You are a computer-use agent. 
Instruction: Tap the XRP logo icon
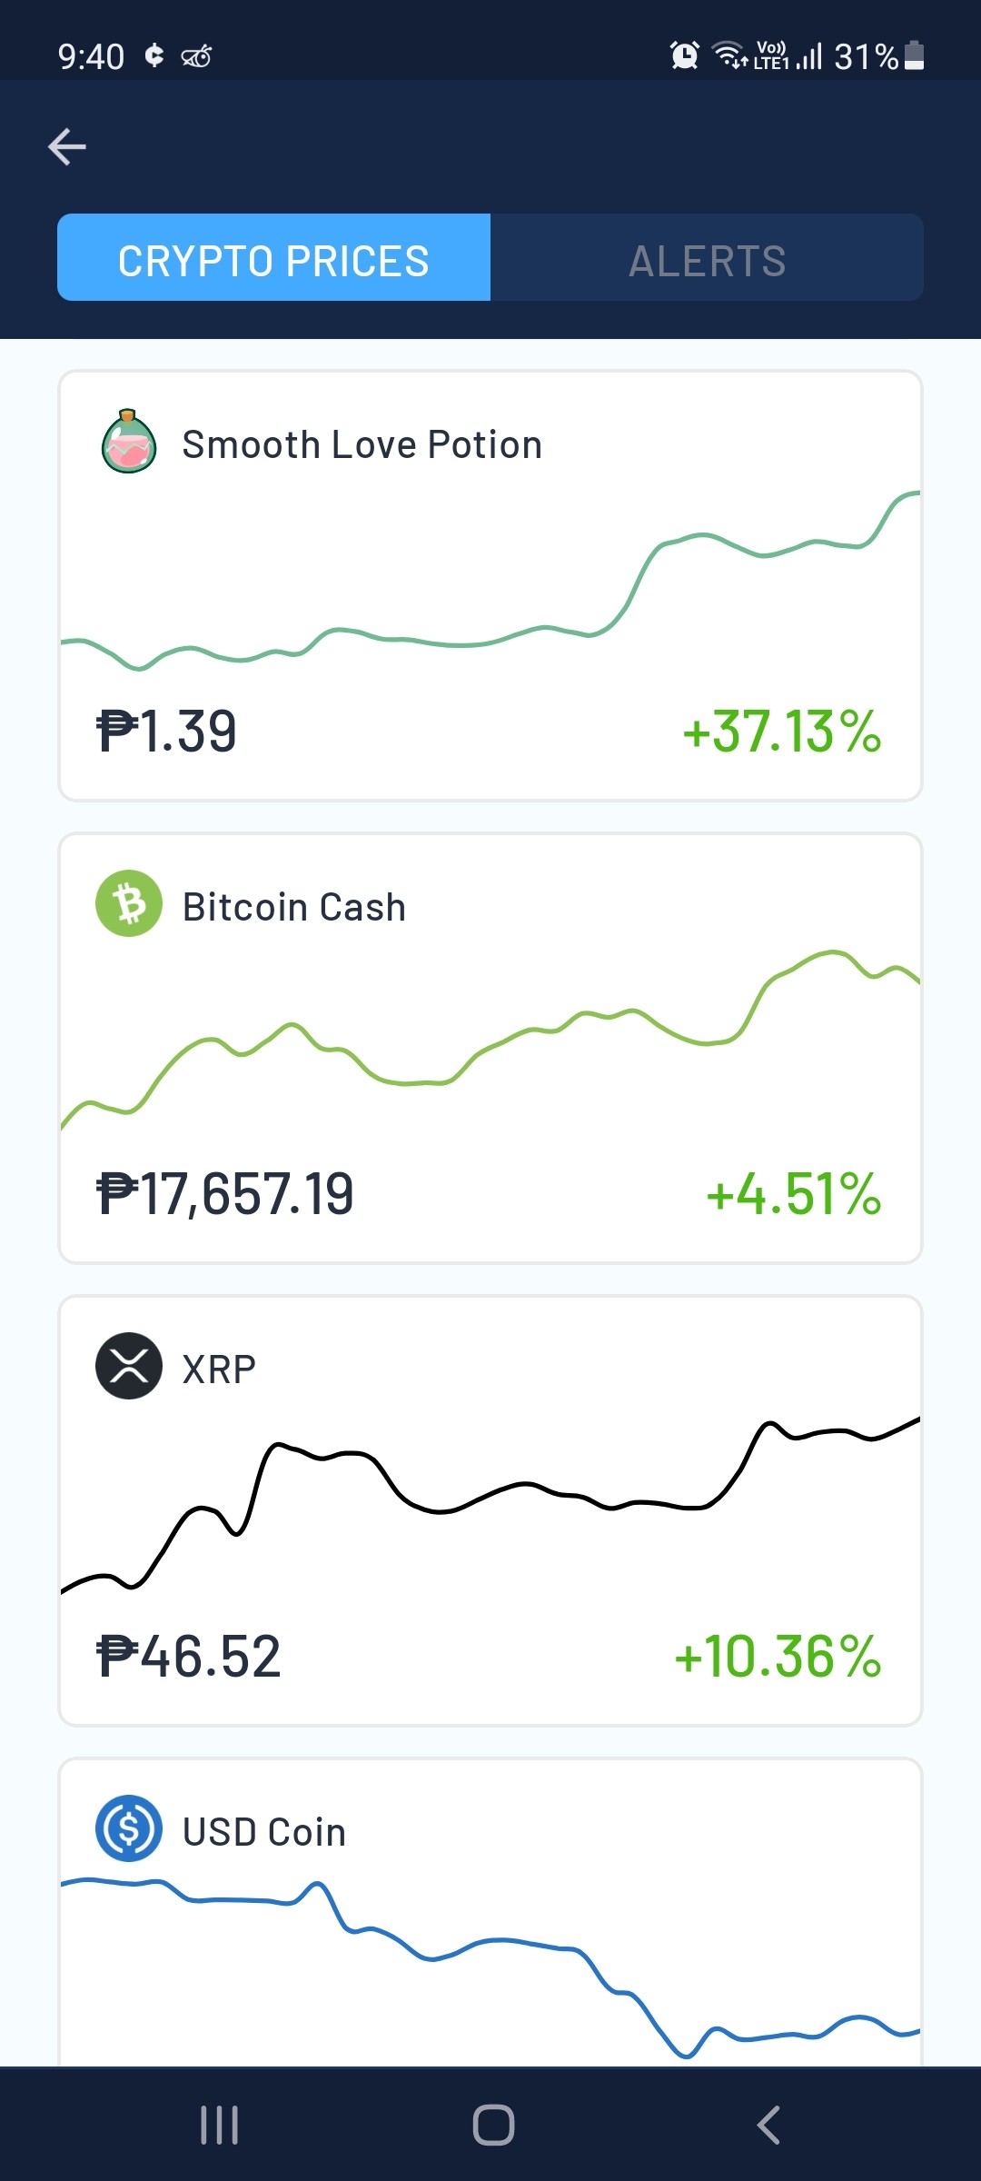coord(129,1366)
